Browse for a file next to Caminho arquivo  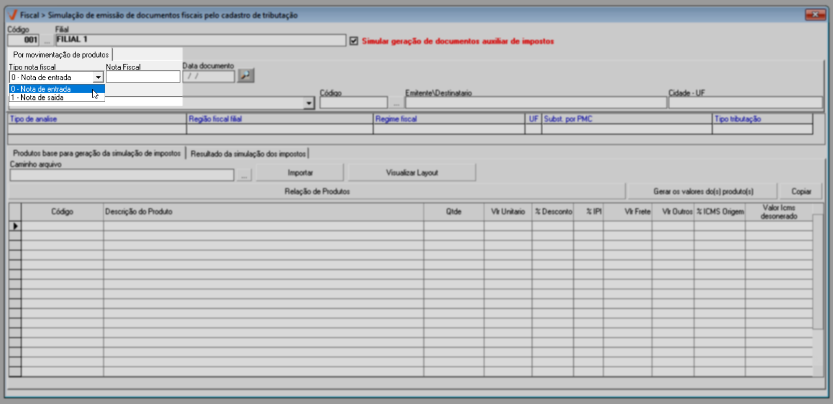[x=244, y=175]
